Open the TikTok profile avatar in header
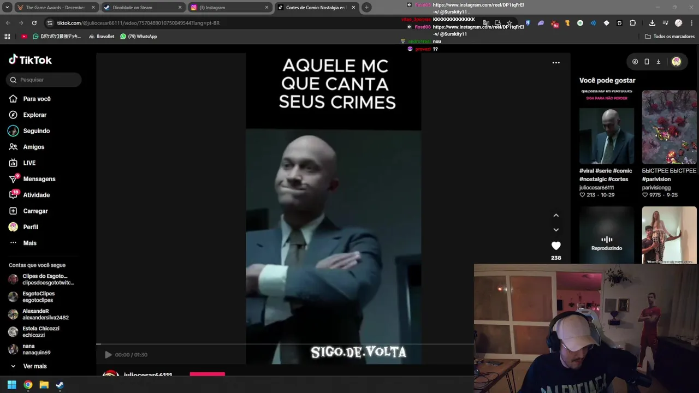The width and height of the screenshot is (699, 393). (676, 62)
